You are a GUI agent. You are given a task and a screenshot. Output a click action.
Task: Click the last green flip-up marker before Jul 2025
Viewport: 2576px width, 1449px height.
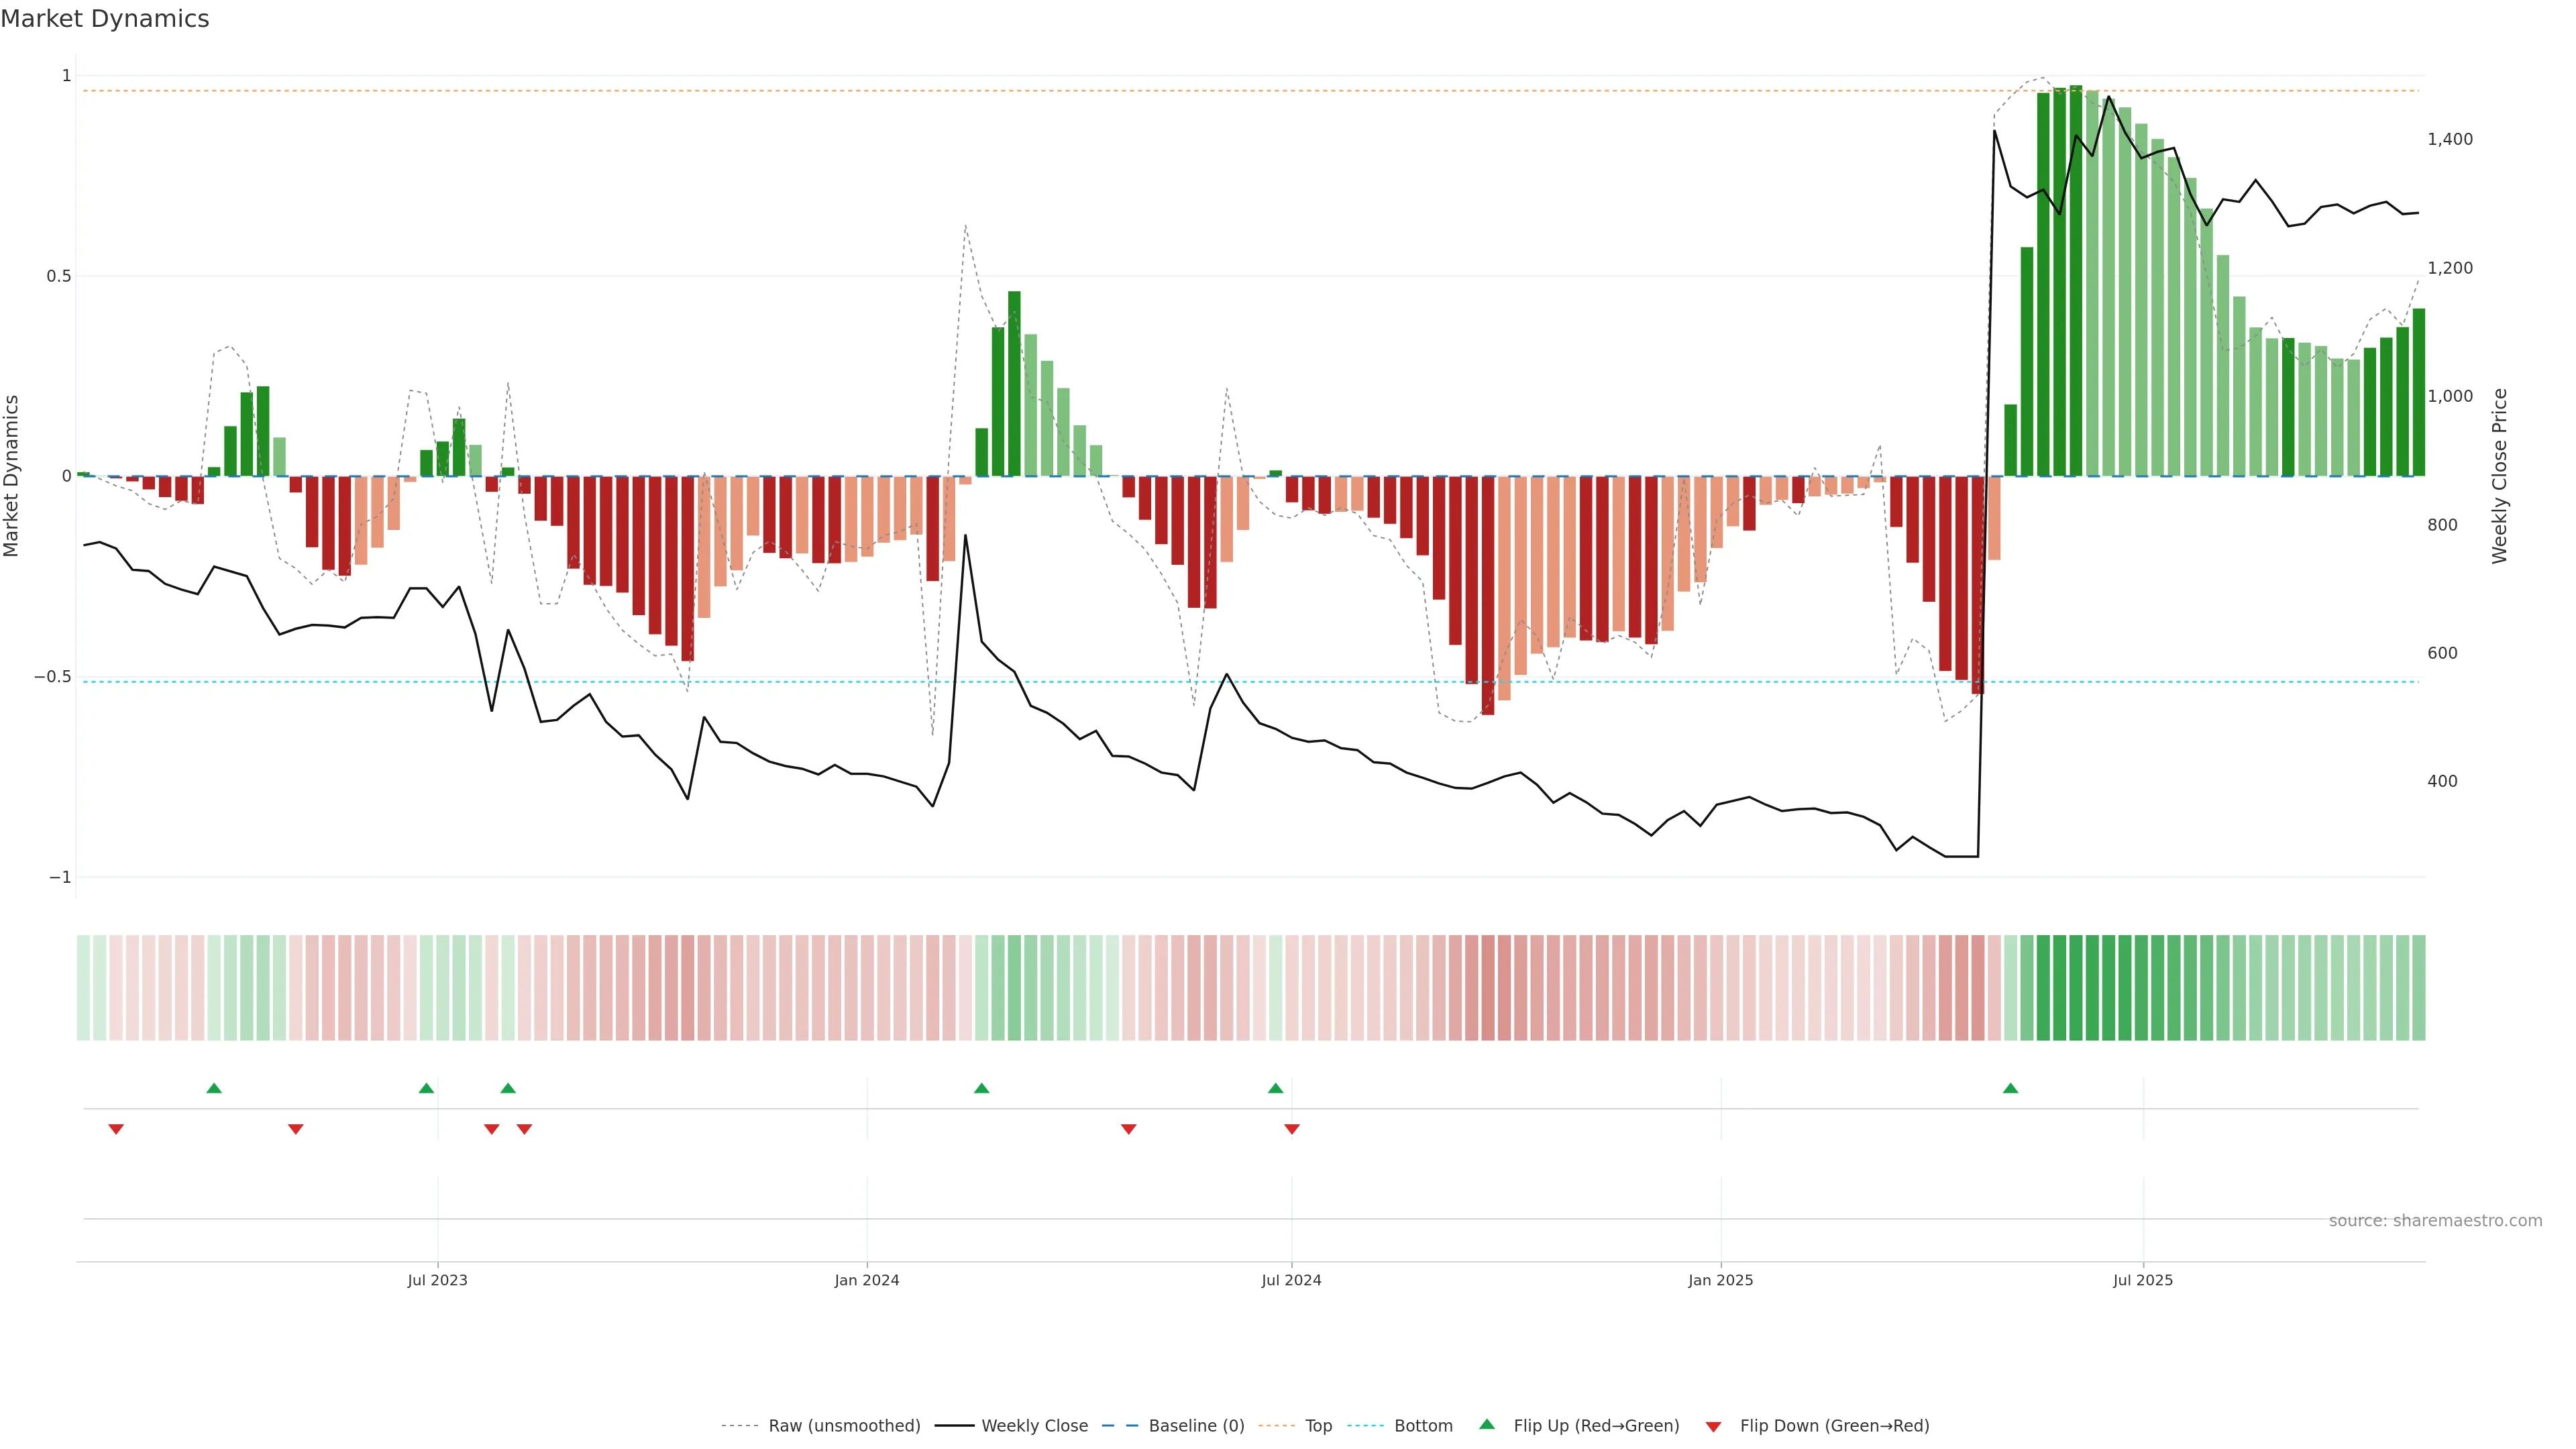pyautogui.click(x=2010, y=1088)
